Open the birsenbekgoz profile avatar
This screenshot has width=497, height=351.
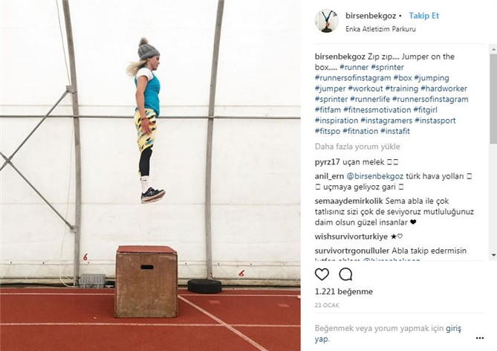click(326, 21)
